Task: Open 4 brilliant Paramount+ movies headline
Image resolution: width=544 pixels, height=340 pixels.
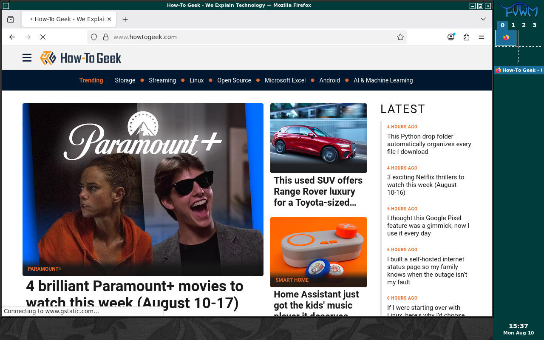Action: [x=135, y=294]
